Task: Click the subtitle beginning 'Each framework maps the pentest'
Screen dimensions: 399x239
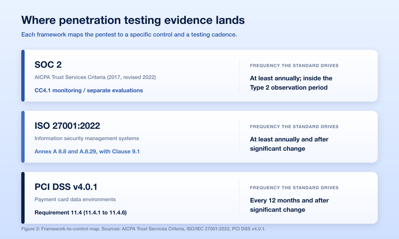Action: coord(129,35)
